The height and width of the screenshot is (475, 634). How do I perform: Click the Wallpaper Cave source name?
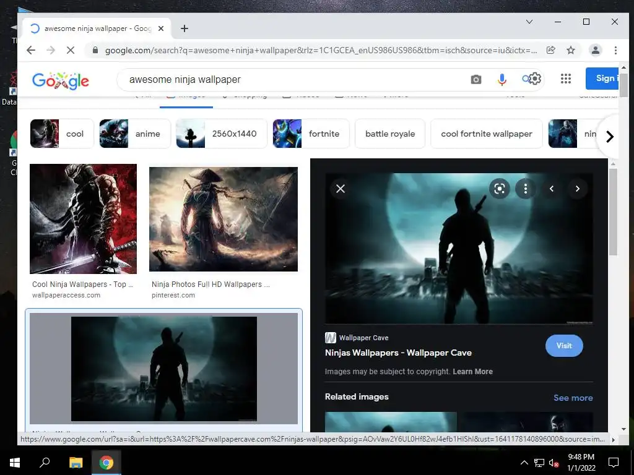[363, 338]
